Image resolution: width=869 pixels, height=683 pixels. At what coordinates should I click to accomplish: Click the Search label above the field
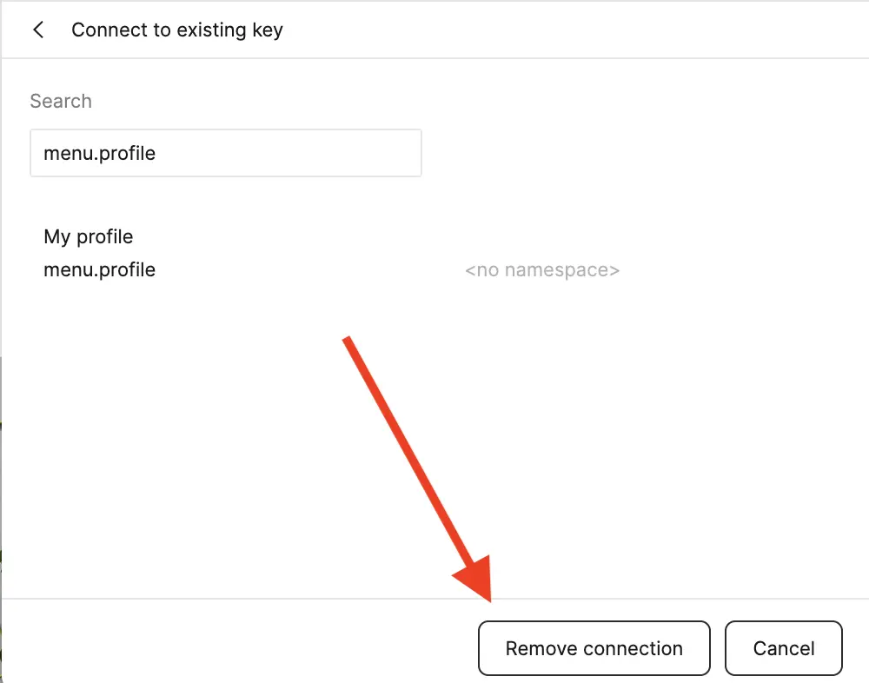[61, 101]
